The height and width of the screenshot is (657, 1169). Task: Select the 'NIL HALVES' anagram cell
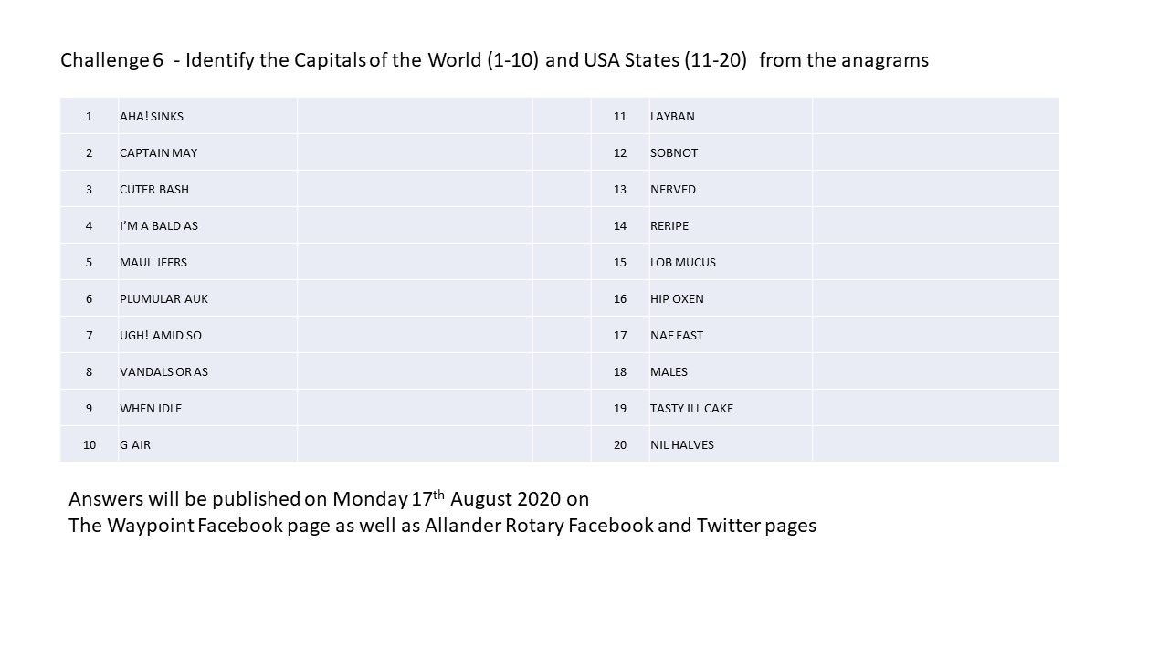pyautogui.click(x=682, y=445)
